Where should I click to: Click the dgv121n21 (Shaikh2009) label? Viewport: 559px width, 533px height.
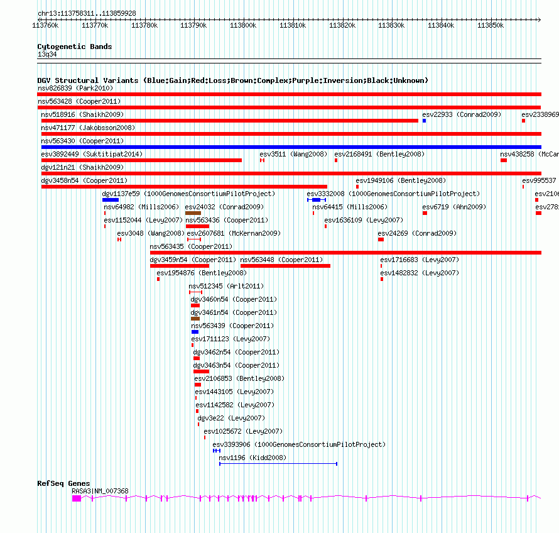[82, 167]
